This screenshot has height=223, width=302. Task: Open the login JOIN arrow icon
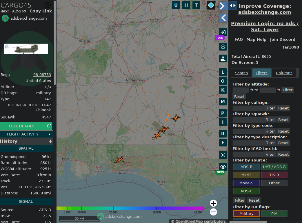click(223, 32)
